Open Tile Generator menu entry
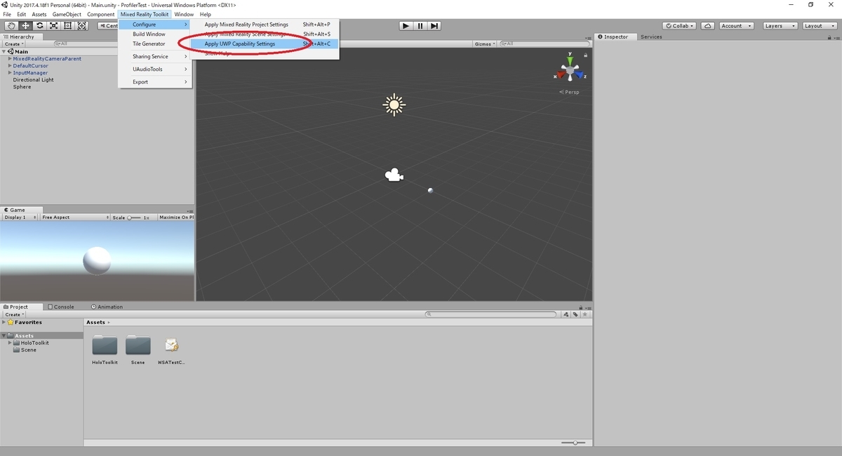Viewport: 842px width, 456px height. [x=155, y=43]
